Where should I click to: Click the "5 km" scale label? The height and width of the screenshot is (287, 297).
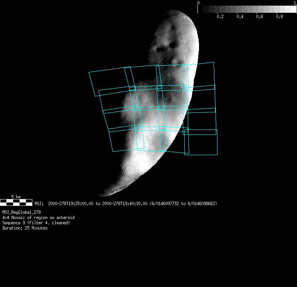[x=16, y=196]
